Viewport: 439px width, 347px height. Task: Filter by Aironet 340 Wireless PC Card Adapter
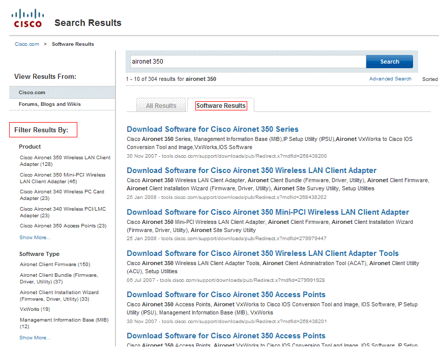pos(62,195)
